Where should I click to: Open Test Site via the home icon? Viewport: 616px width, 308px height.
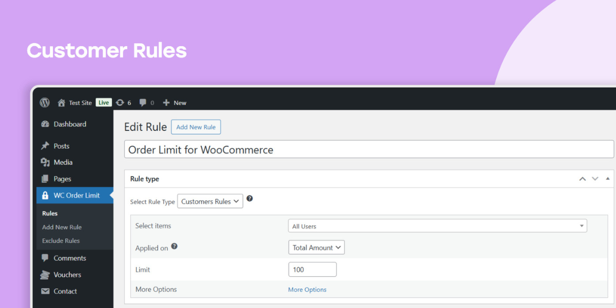(61, 102)
